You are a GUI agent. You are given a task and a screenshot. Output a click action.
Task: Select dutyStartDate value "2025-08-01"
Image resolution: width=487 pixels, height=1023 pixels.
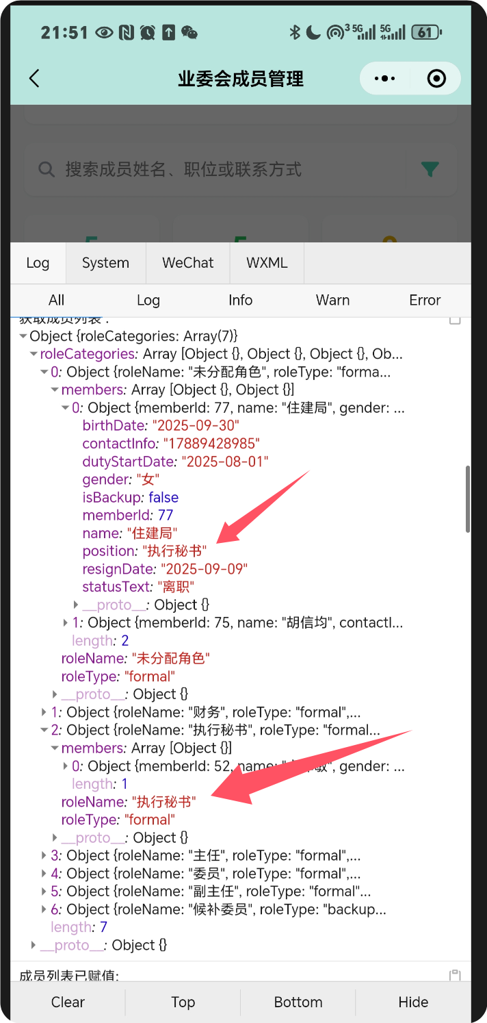click(225, 462)
